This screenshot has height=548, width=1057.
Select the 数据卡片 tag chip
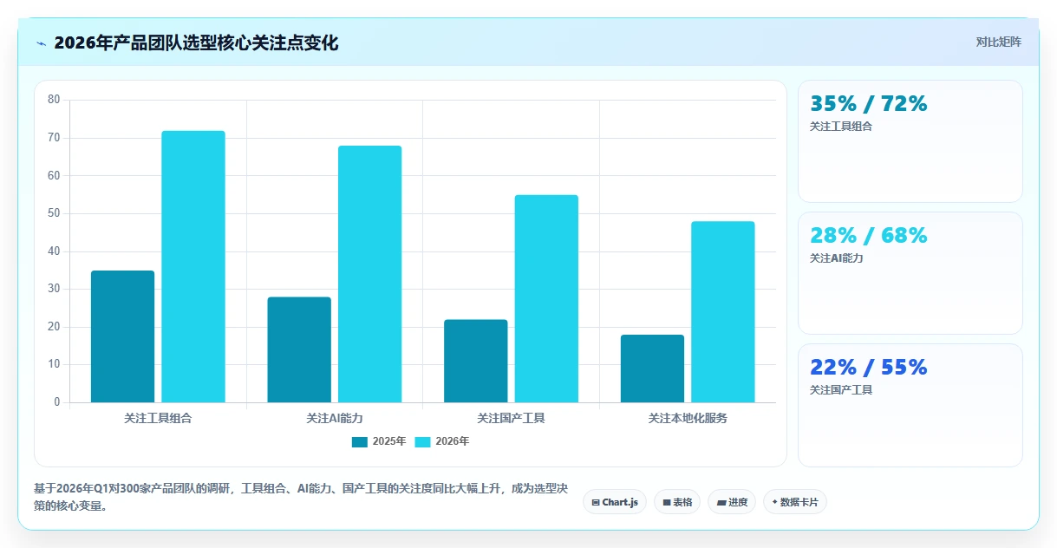click(x=795, y=502)
